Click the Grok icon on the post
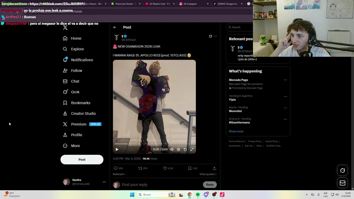354x199 pixels. 210,36
